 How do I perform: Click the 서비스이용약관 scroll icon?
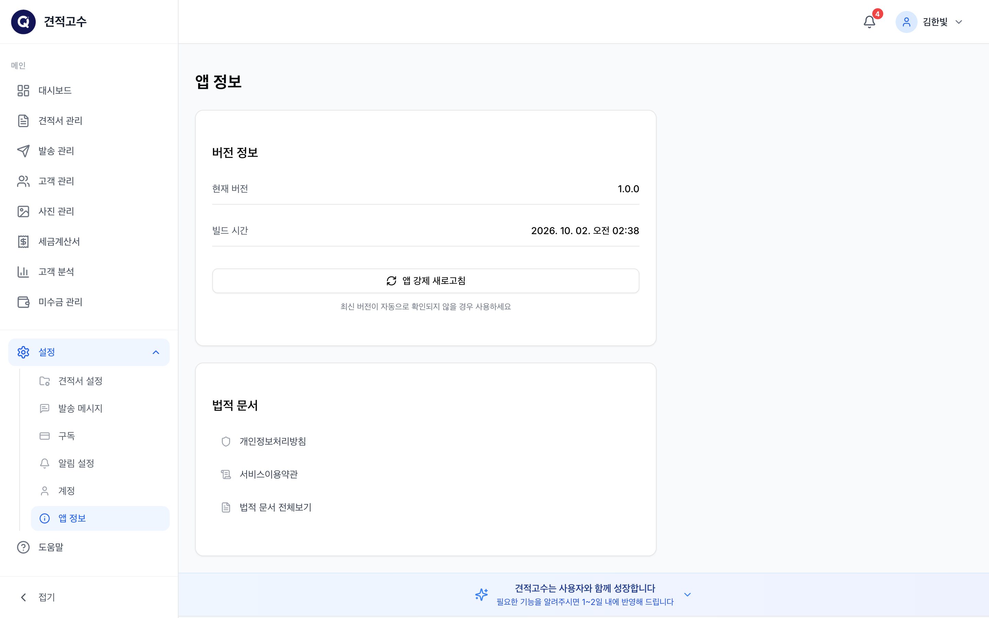coord(226,474)
